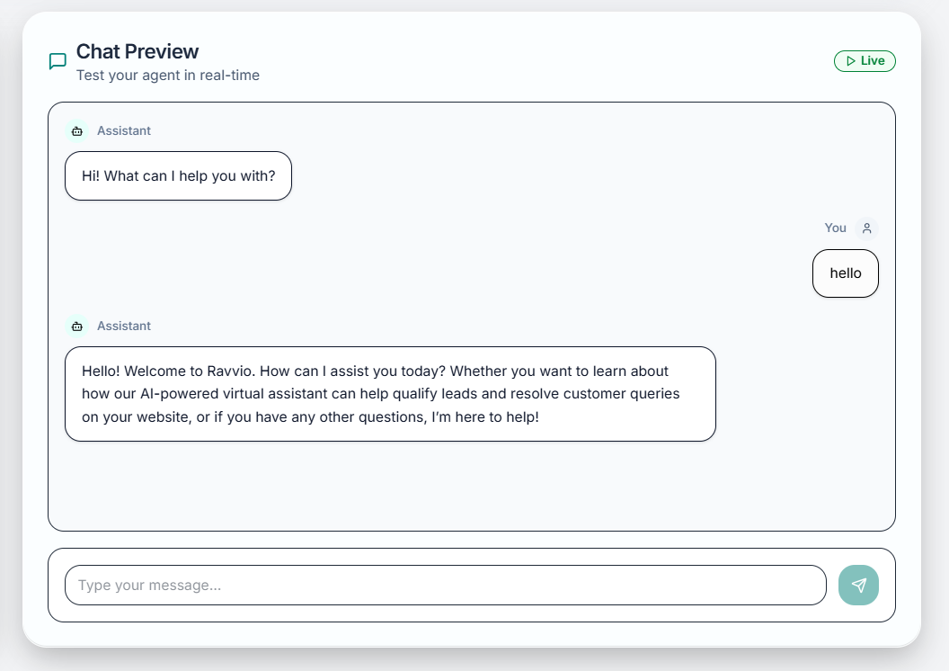Select the robot avatar of the first Assistant message
Screen dimensions: 949x671
[77, 130]
